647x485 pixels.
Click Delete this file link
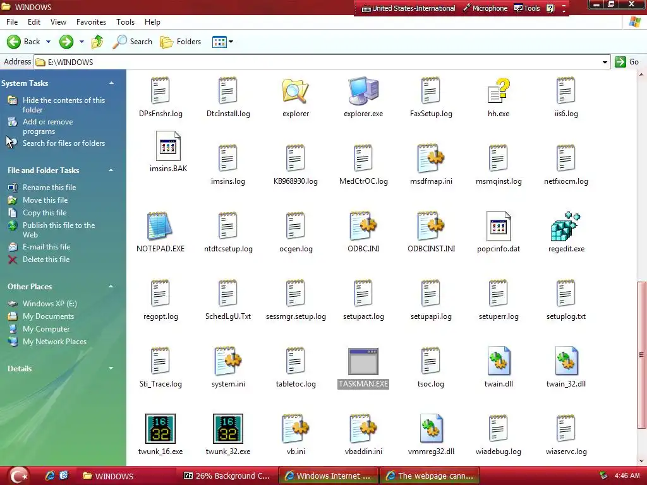[45, 260]
